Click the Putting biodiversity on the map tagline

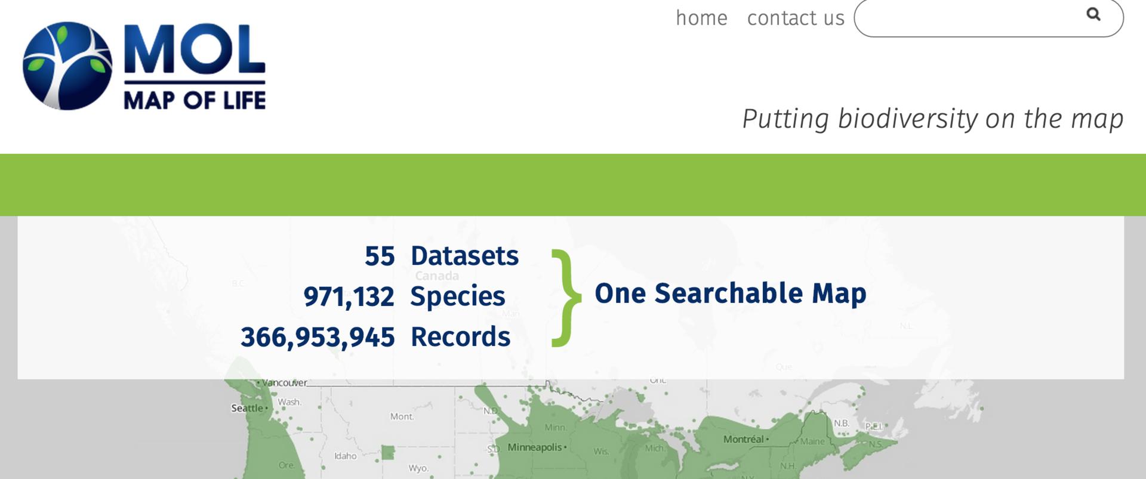click(x=932, y=119)
